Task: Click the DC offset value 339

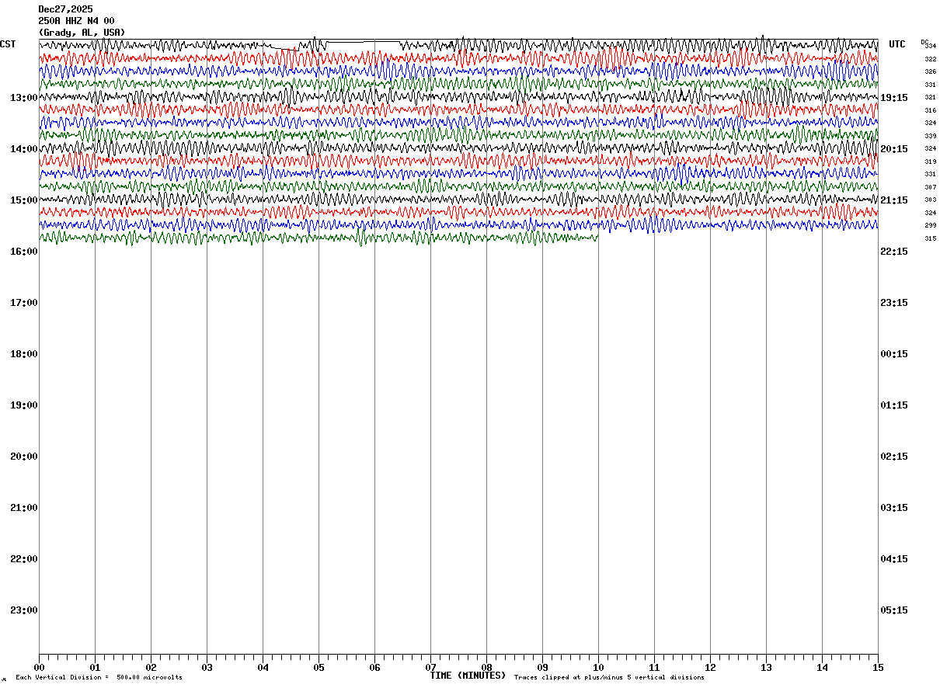Action: click(x=931, y=136)
